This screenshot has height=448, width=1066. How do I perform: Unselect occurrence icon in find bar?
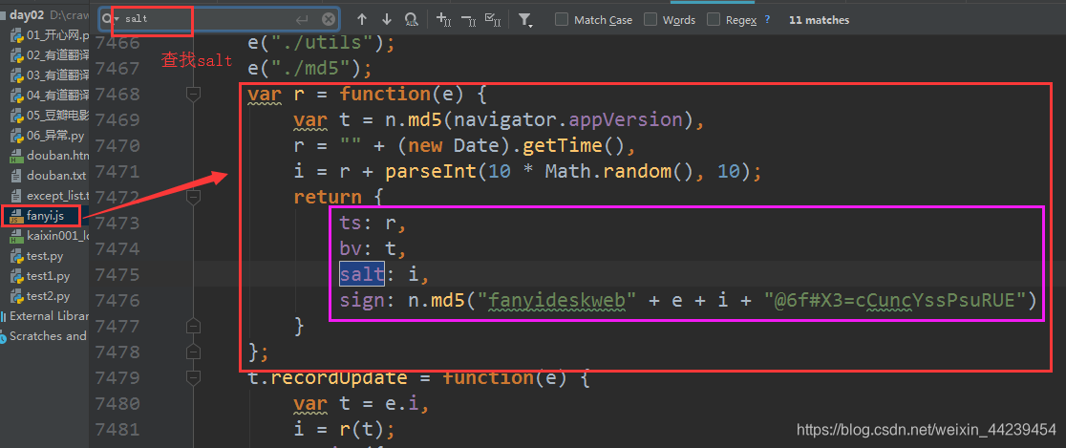coord(468,20)
